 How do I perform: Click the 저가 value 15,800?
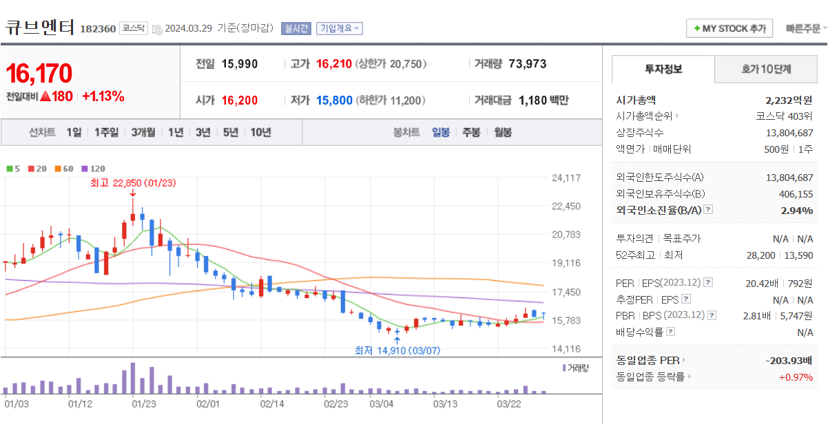(334, 100)
